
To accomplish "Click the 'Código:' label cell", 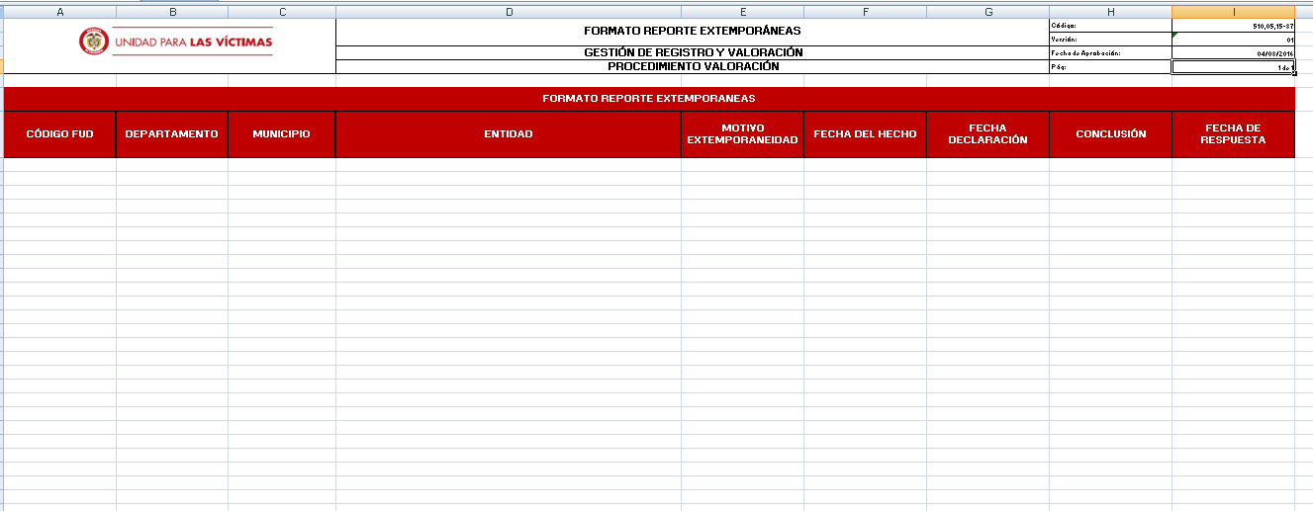I will (1110, 26).
